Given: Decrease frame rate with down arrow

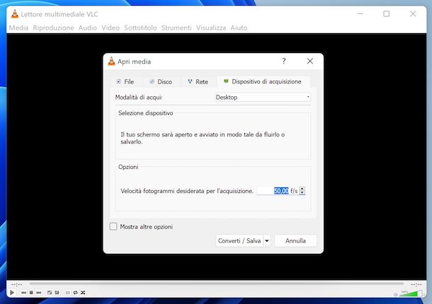Looking at the screenshot, I should tap(302, 193).
